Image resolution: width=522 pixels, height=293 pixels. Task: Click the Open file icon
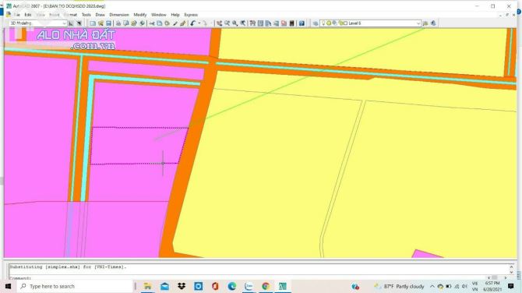click(101, 23)
